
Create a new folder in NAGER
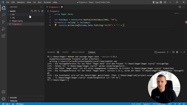35,11
